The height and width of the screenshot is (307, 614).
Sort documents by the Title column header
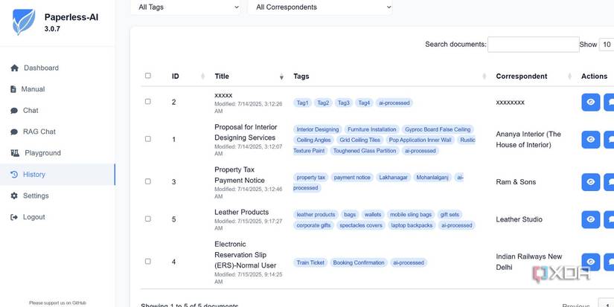click(x=222, y=76)
